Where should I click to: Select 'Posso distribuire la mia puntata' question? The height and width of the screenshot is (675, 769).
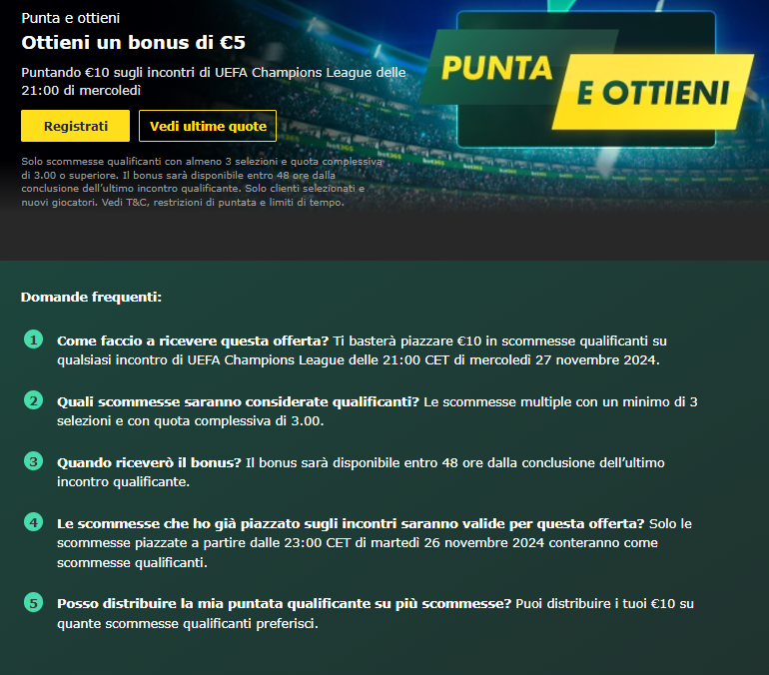[x=284, y=603]
